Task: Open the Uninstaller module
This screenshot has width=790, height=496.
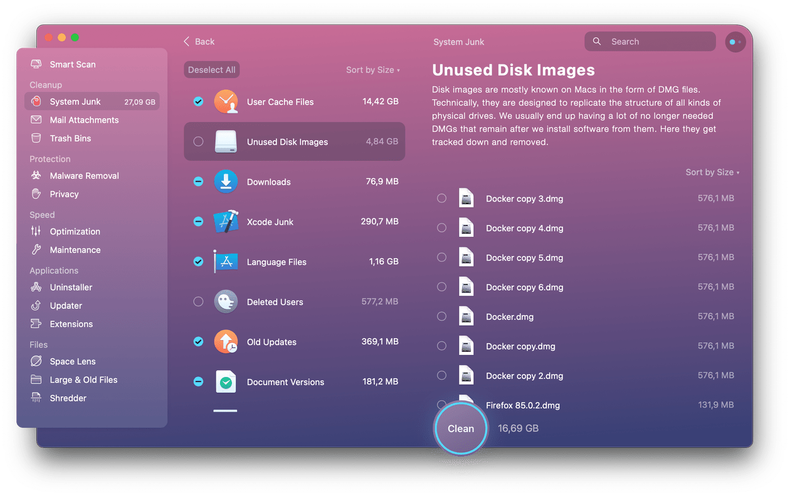Action: click(92, 287)
